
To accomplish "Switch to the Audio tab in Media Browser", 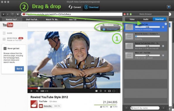I will pyautogui.click(x=146, y=19).
